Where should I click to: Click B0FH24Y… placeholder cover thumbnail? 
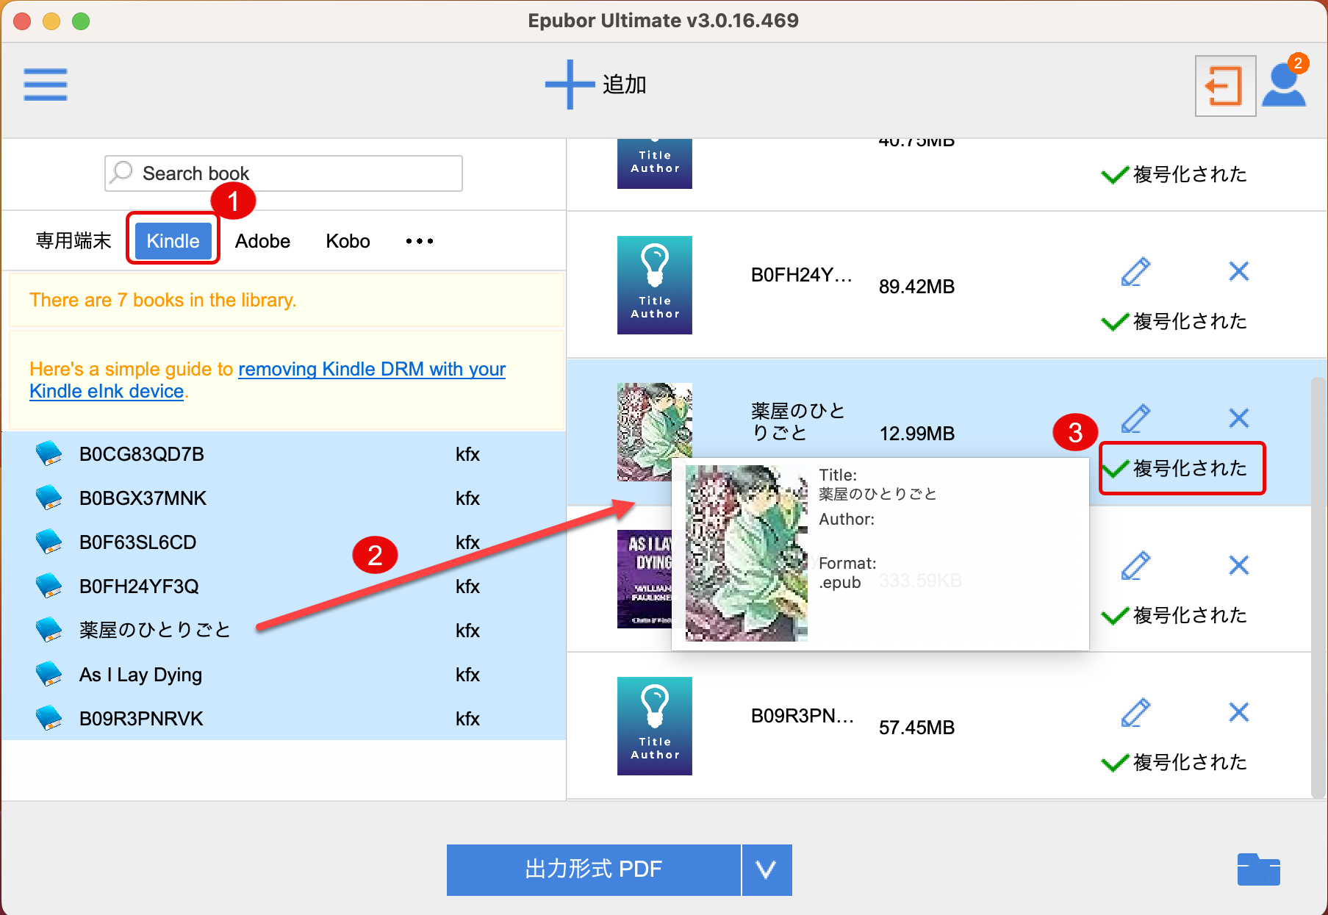pyautogui.click(x=655, y=285)
